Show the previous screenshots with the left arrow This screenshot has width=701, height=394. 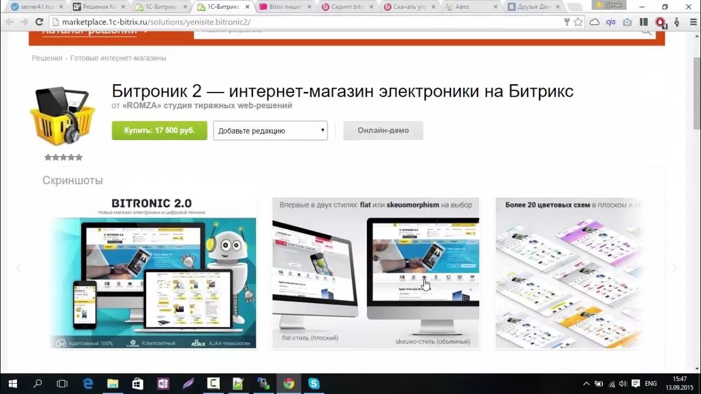coord(18,268)
